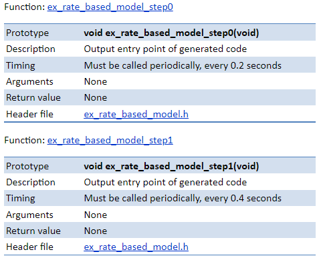Click the step1 Return value None cell
The height and width of the screenshot is (258, 319).
[96, 231]
